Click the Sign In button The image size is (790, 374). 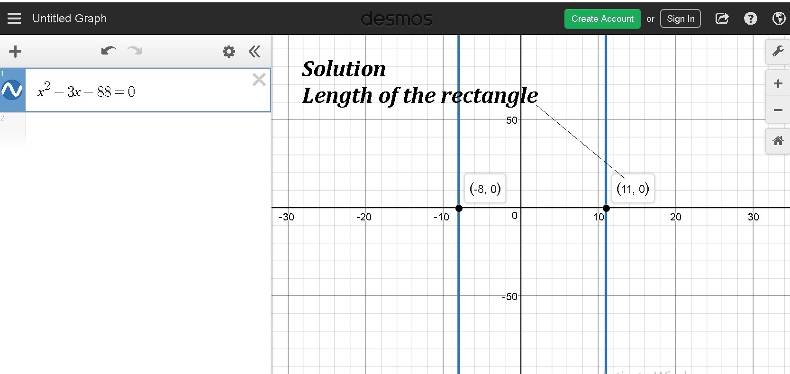(x=681, y=18)
